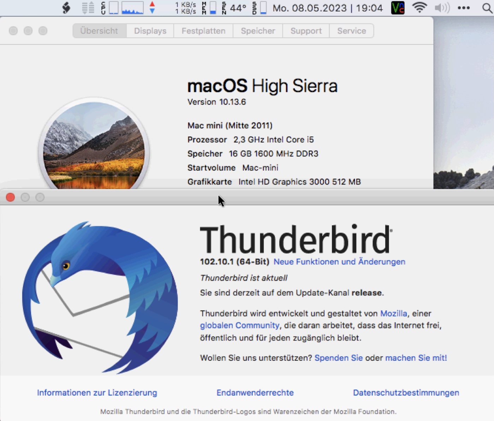This screenshot has width=494, height=421.
Task: Click the 16 GB 1600 MHz DDR3 text
Action: point(274,154)
